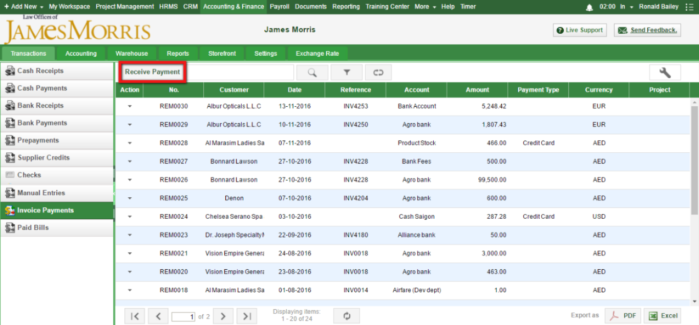Screen dimensions: 699x325
Task: Open Project Management menu
Action: (x=125, y=7)
